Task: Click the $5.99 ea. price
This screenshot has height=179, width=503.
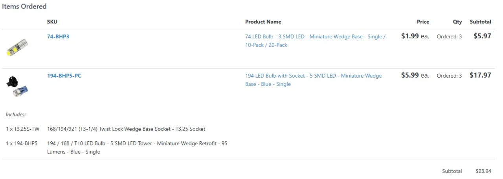Action: point(415,76)
